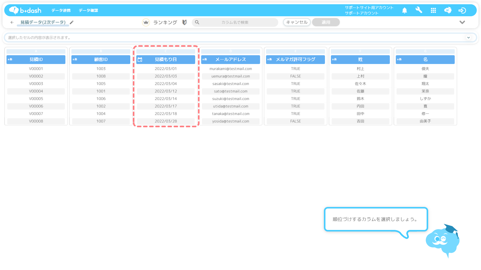The height and width of the screenshot is (270, 481).
Task: Click the back arrow icon
Action: (x=12, y=22)
